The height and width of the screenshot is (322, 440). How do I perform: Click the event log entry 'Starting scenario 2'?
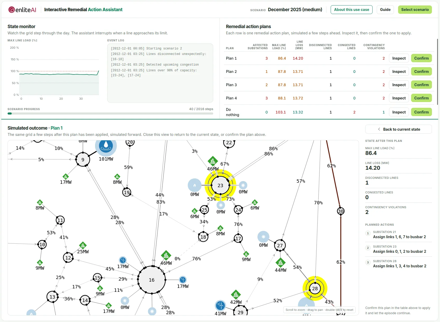pos(146,48)
